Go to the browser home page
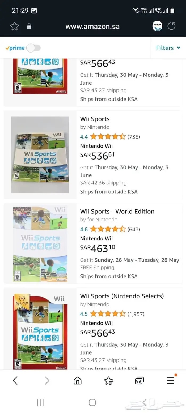Screen dimensions: 186x413 pyautogui.click(x=78, y=381)
